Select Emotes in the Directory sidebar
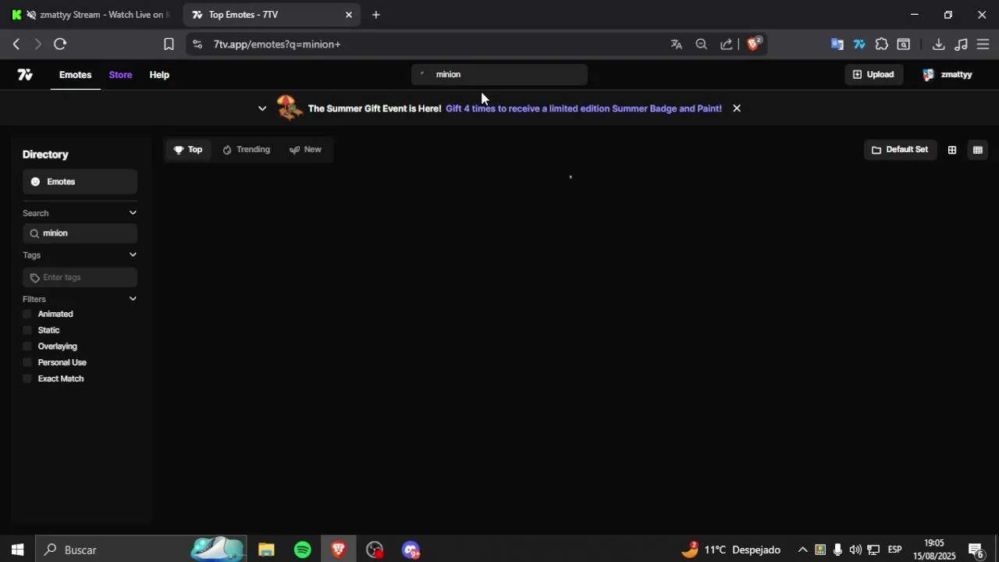Viewport: 999px width, 562px height. [80, 182]
